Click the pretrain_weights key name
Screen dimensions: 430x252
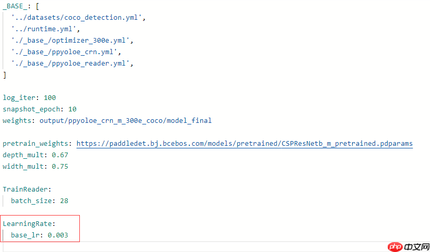[x=37, y=143]
